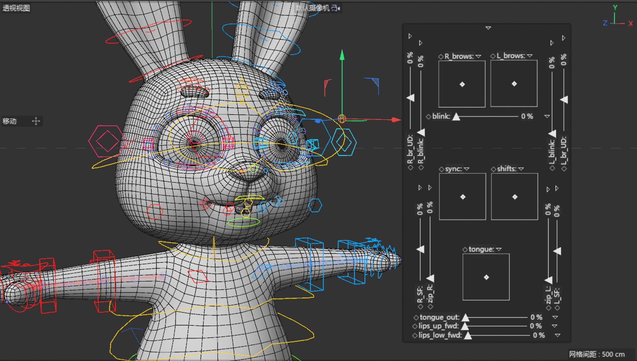Click the keyframe diamond beside L_brows
Screen dimensions: 637x361
(493, 56)
